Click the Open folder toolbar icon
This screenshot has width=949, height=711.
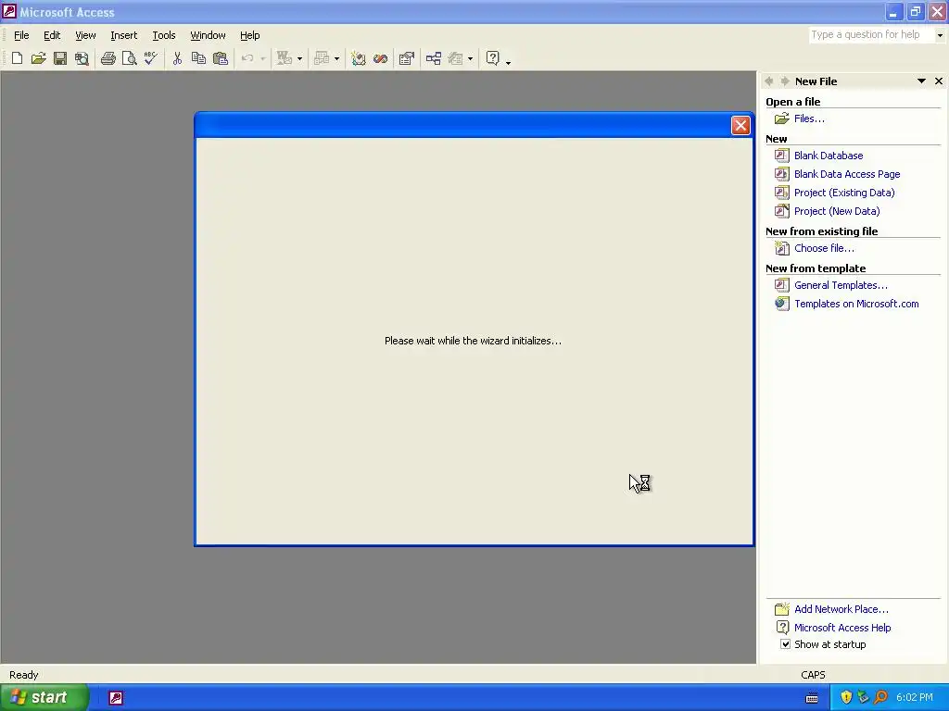pos(39,58)
